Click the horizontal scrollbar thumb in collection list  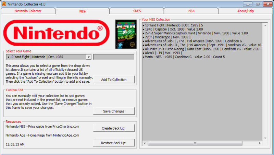195,143
